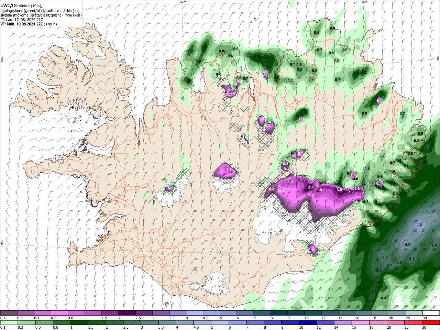Click the bright red 30 mm rain legend swatch
Screen dimensions: 440x330
[431, 322]
